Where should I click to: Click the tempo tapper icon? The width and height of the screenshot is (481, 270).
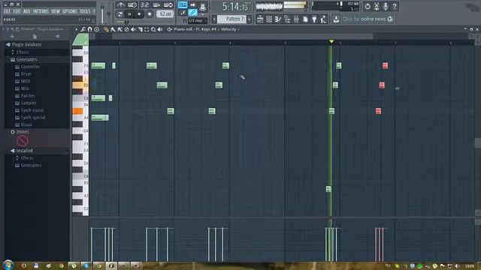[x=323, y=19]
